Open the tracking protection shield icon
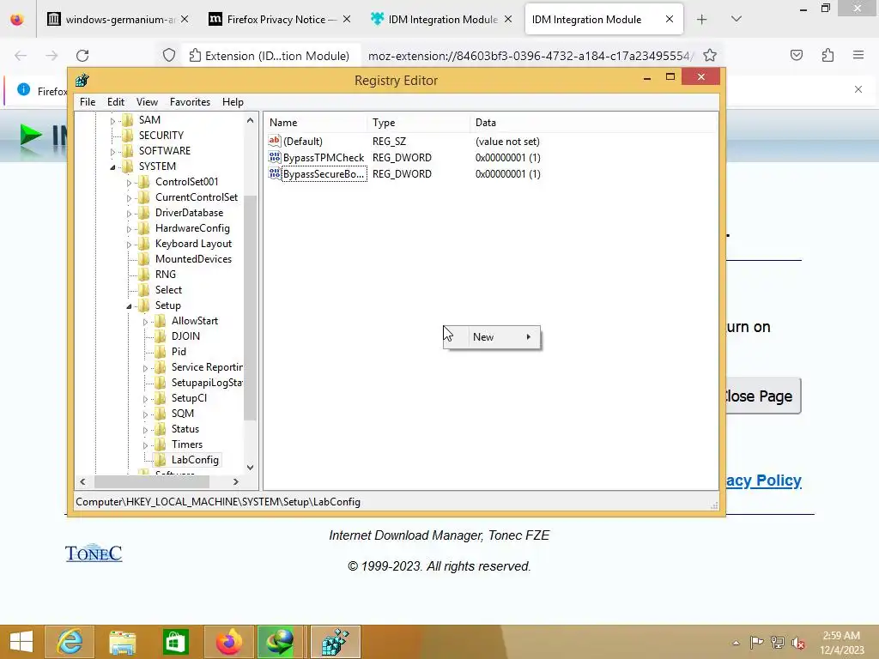The height and width of the screenshot is (659, 879). pos(169,56)
